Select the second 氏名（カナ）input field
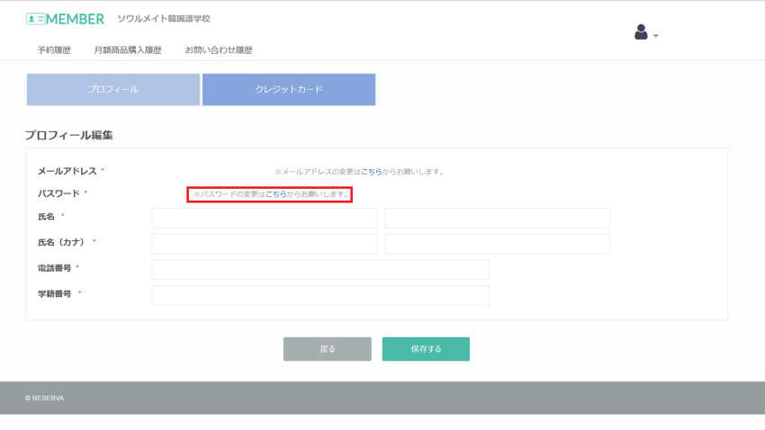The image size is (765, 430). point(498,244)
